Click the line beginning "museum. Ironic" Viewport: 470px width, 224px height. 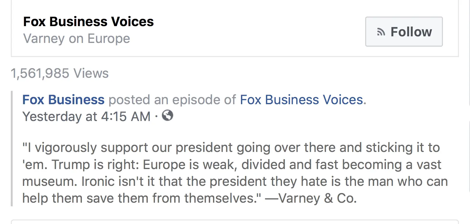click(235, 182)
